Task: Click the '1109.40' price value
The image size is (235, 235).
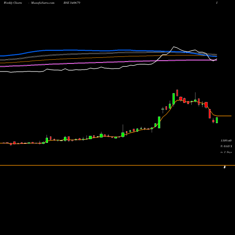Action: [x=226, y=141]
